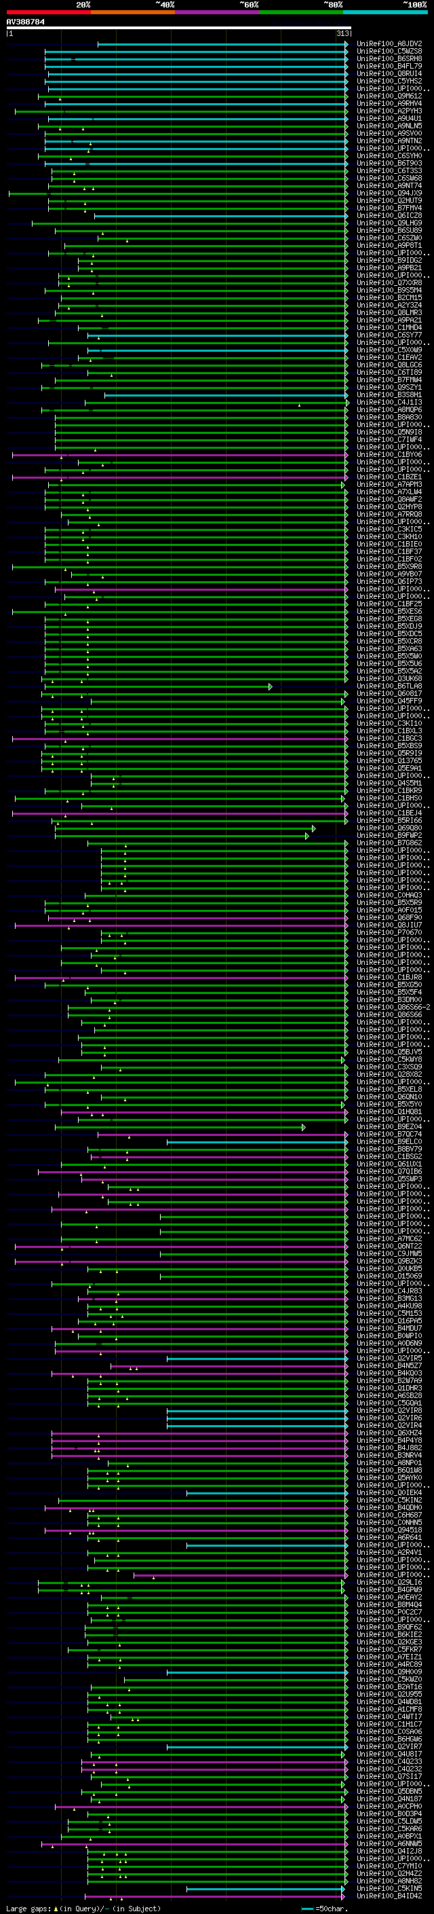Click the UniRef100_B3DM00 label
Image resolution: width=434 pixels, height=1914 pixels.
389,999
